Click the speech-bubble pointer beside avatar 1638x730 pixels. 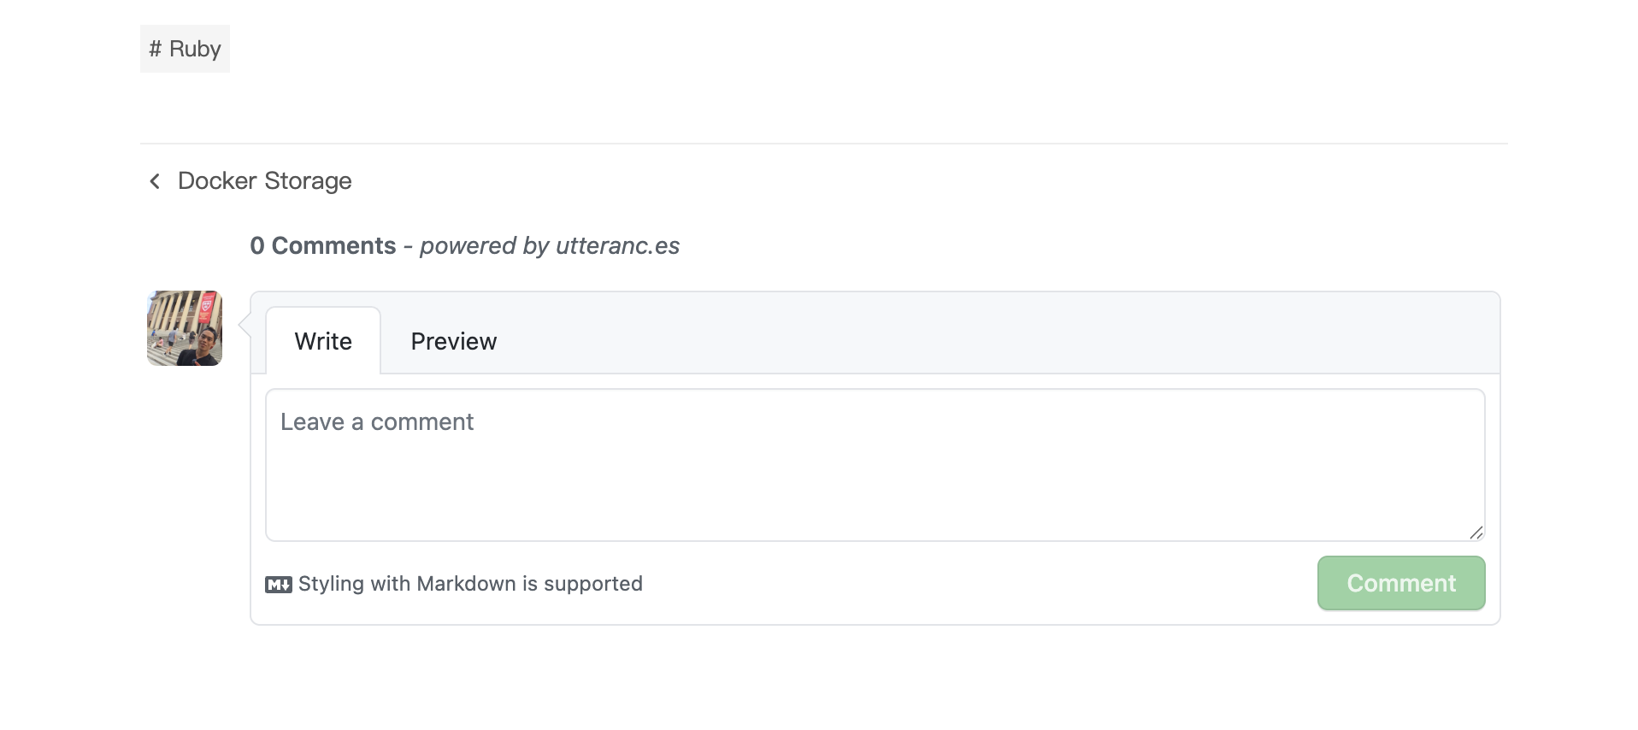tap(244, 325)
